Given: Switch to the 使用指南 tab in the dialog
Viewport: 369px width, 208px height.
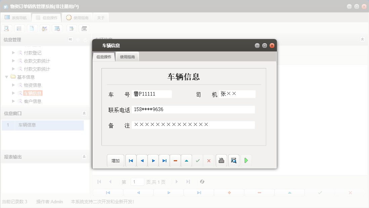Looking at the screenshot, I should [x=127, y=57].
